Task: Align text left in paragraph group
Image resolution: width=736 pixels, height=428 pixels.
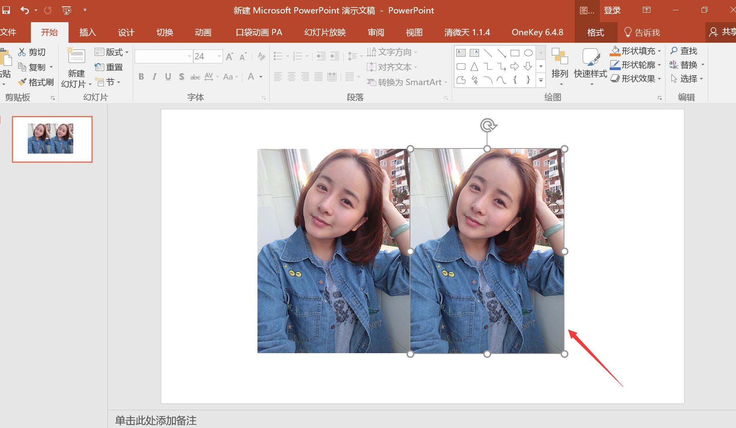Action: click(x=278, y=77)
